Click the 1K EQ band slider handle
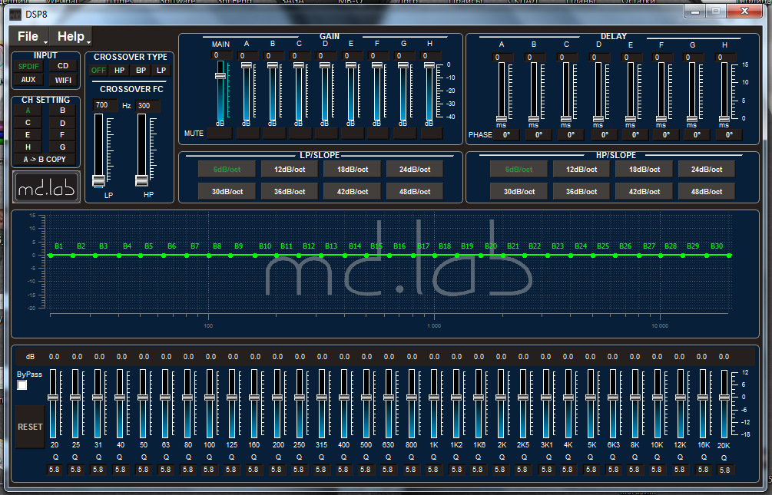 [x=433, y=397]
